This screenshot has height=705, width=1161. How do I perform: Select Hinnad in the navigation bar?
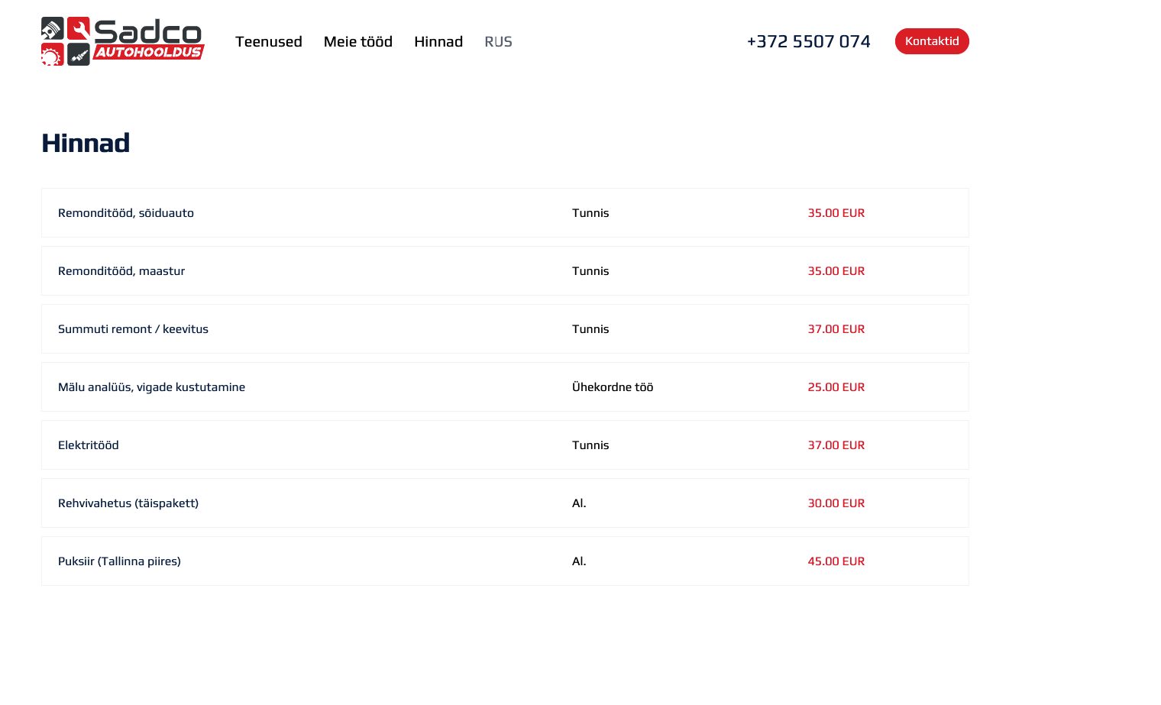(x=438, y=42)
